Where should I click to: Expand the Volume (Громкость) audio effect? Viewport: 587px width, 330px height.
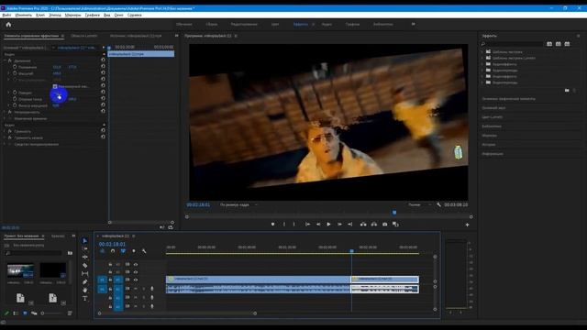click(x=5, y=131)
